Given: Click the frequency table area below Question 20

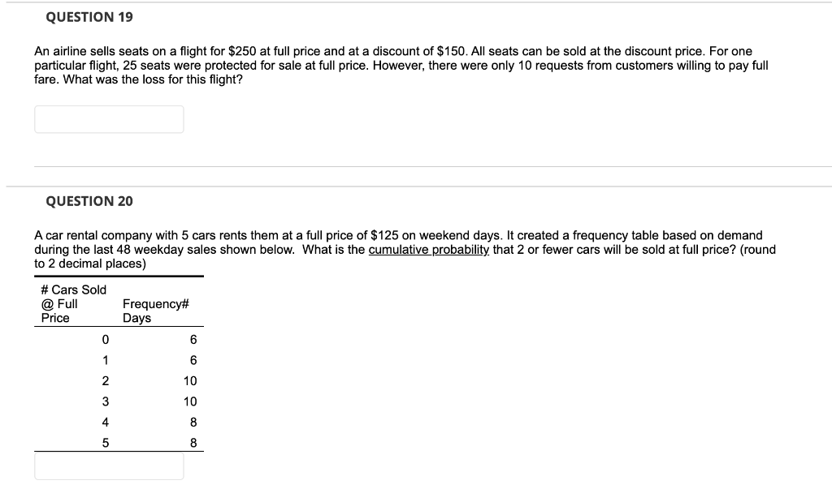Looking at the screenshot, I should (119, 373).
